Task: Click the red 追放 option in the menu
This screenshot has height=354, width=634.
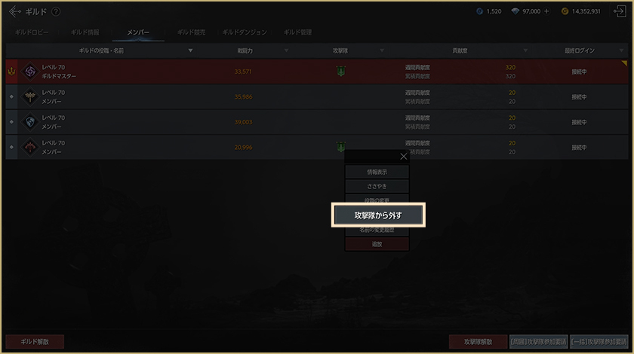Action: 377,244
